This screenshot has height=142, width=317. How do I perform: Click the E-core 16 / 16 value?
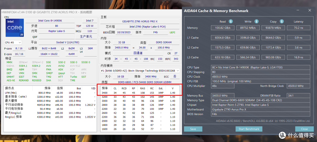pos(19,54)
